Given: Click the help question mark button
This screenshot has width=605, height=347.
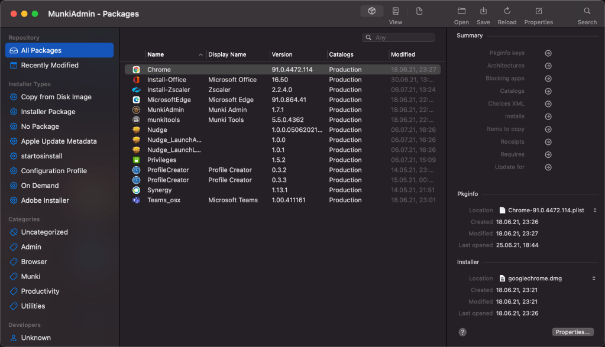Looking at the screenshot, I should 462,332.
